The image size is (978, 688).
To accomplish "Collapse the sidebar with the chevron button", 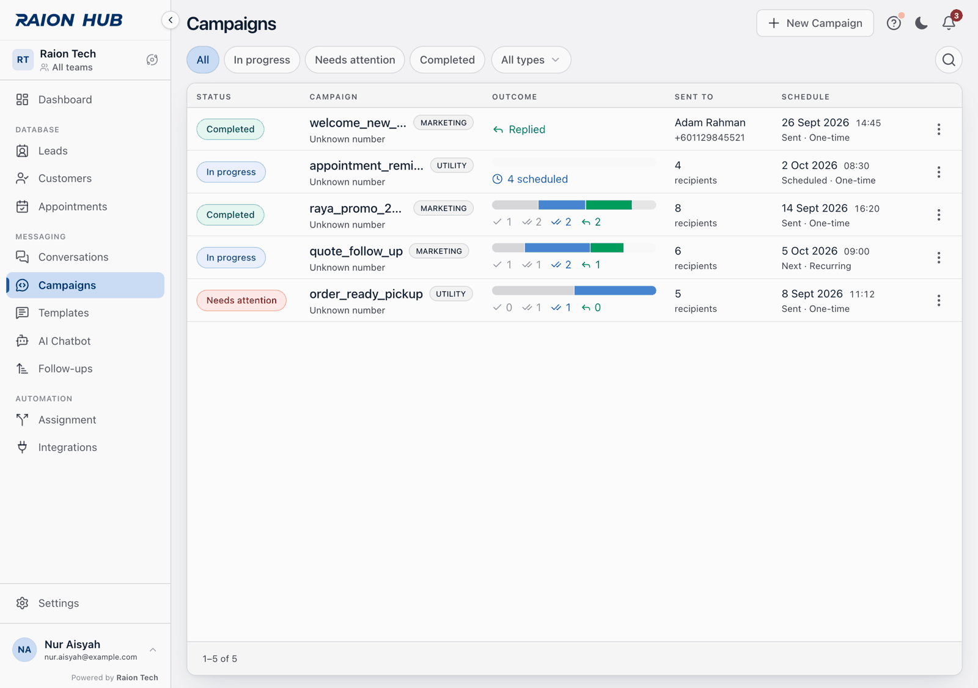I will click(171, 20).
